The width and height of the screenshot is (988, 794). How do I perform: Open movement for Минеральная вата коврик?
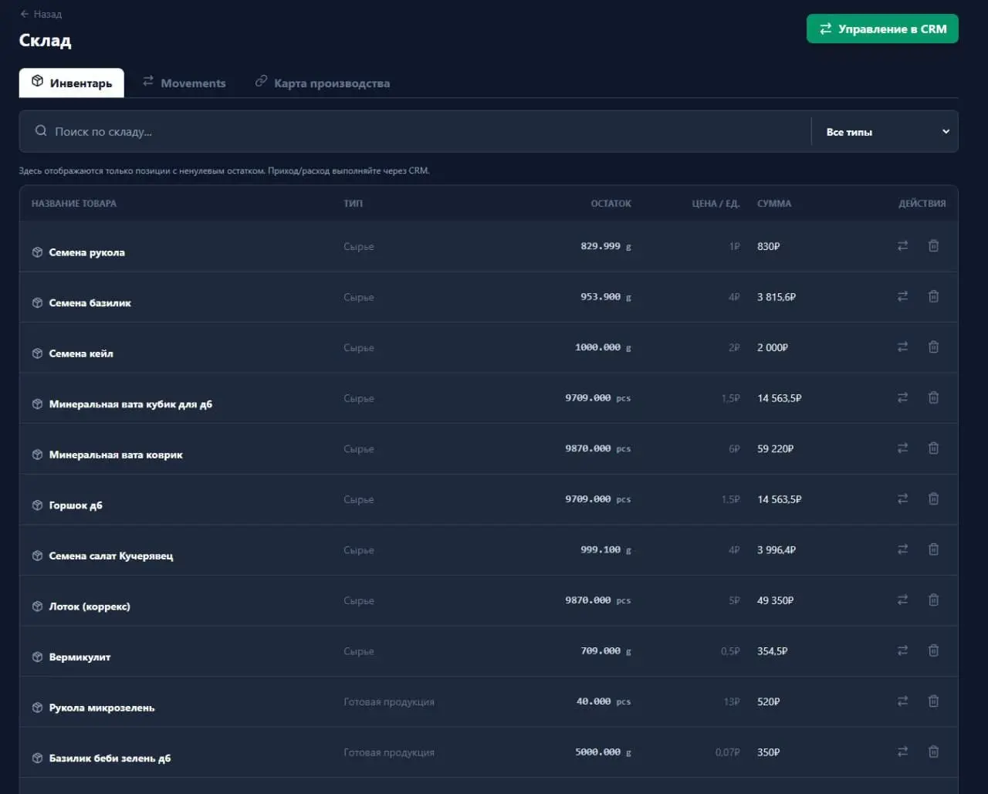902,448
